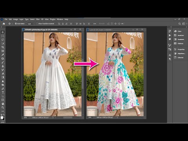Open the Image menu
This screenshot has height=141, width=188.
[16, 19]
